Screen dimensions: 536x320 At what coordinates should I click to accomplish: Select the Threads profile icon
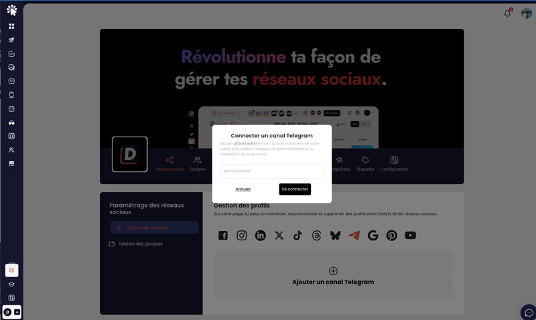click(316, 235)
